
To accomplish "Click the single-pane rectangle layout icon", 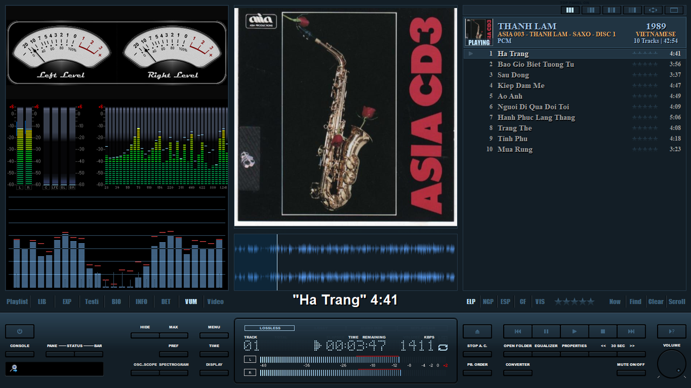I will [674, 10].
